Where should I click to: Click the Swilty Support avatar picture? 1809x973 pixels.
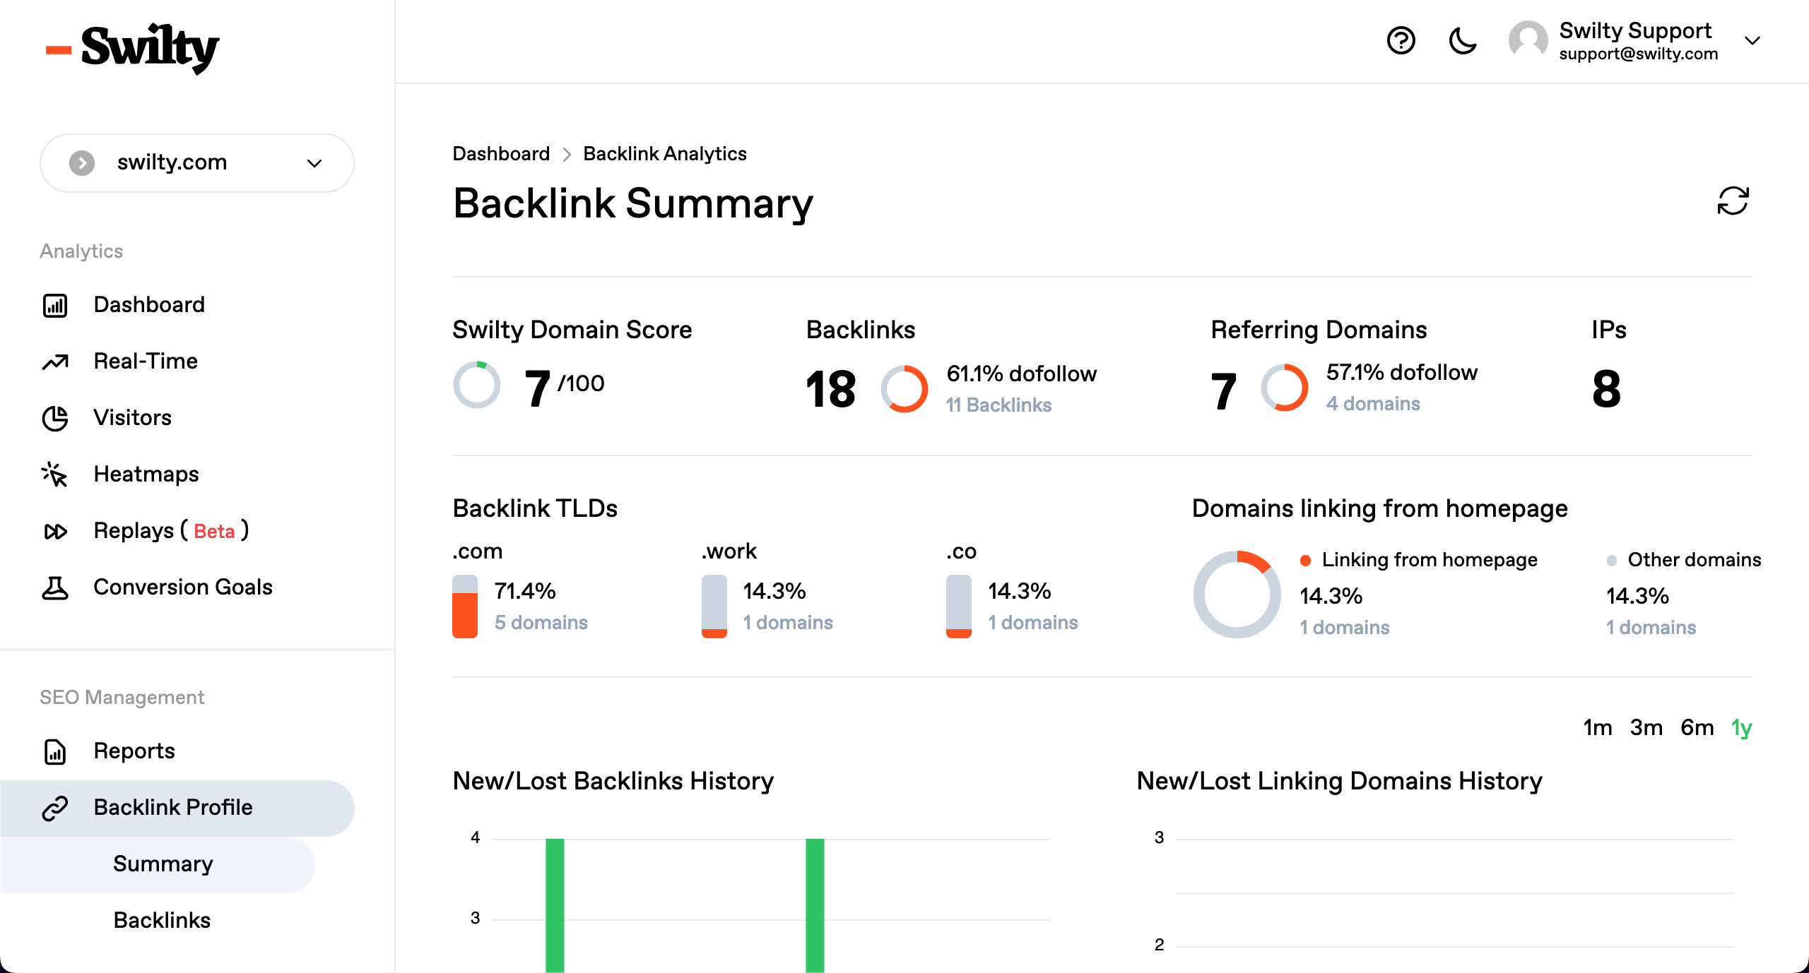(x=1528, y=40)
